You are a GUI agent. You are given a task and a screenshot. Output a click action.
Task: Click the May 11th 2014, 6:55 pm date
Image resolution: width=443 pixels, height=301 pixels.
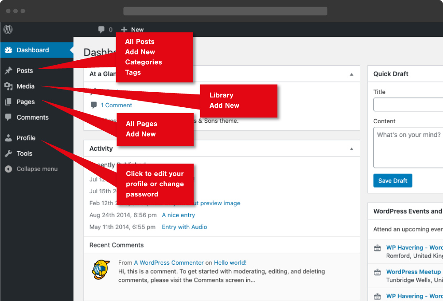[x=122, y=227]
